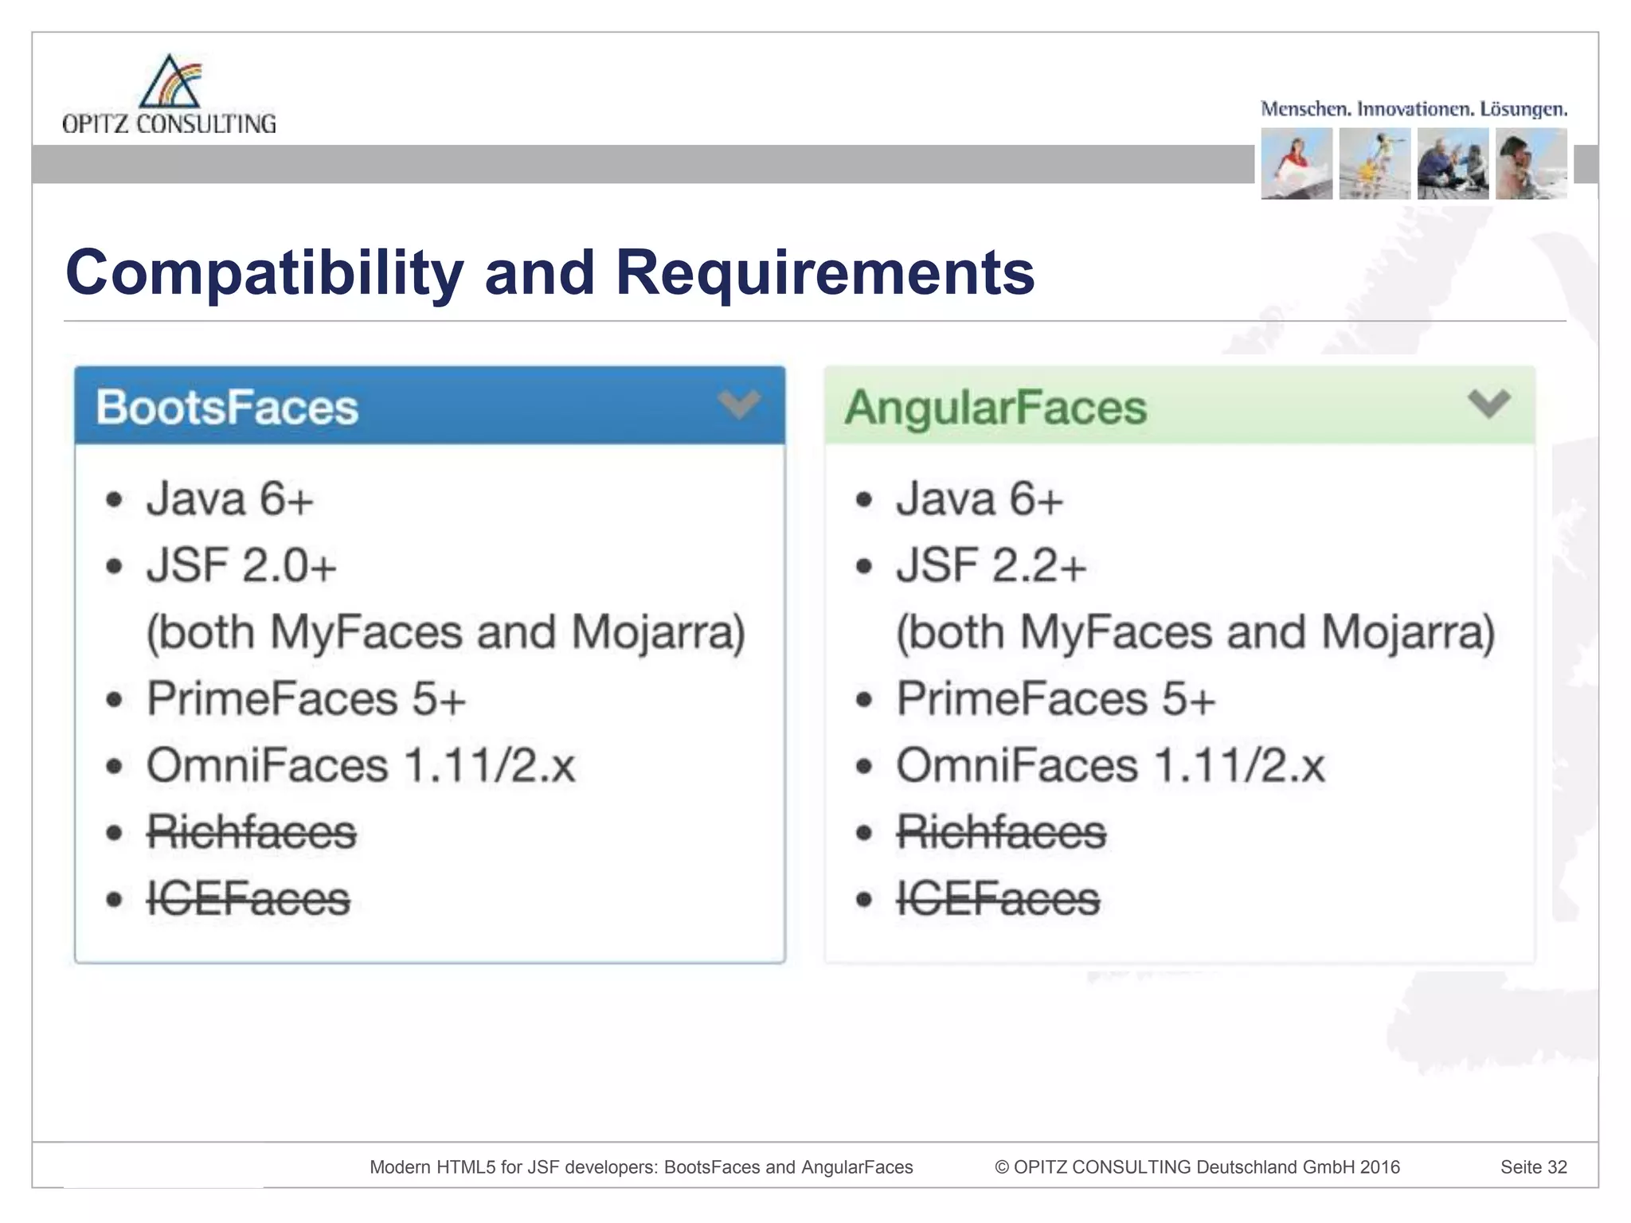Select the first header photo thumbnail
Screen dimensions: 1631x1223
[x=1297, y=163]
